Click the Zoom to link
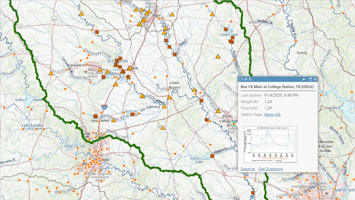This screenshot has width=355, height=200. (248, 169)
